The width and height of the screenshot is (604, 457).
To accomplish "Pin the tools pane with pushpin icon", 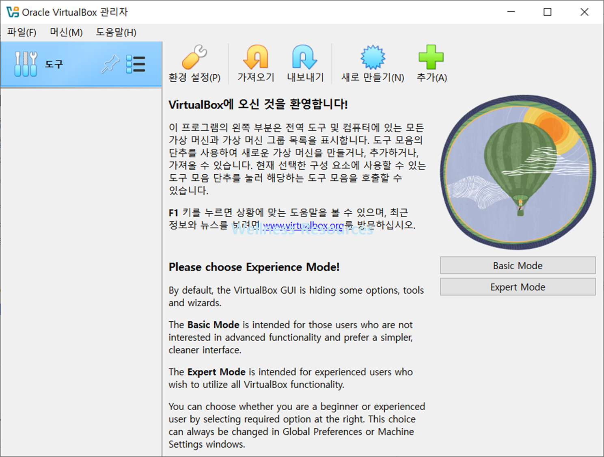I will [110, 64].
